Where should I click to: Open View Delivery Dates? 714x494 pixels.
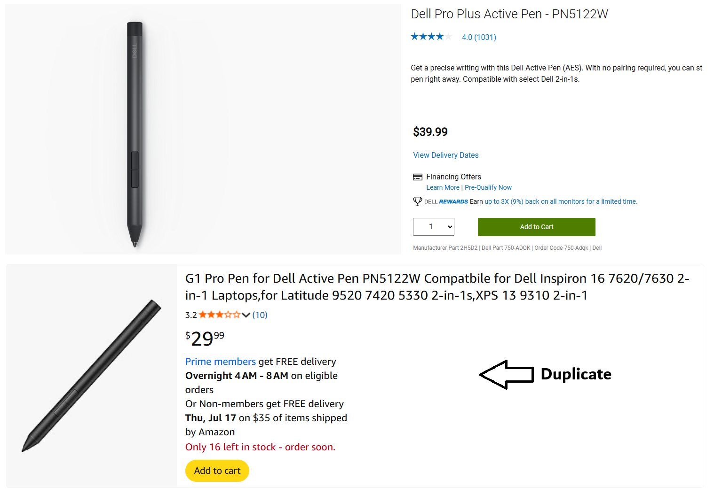click(445, 155)
